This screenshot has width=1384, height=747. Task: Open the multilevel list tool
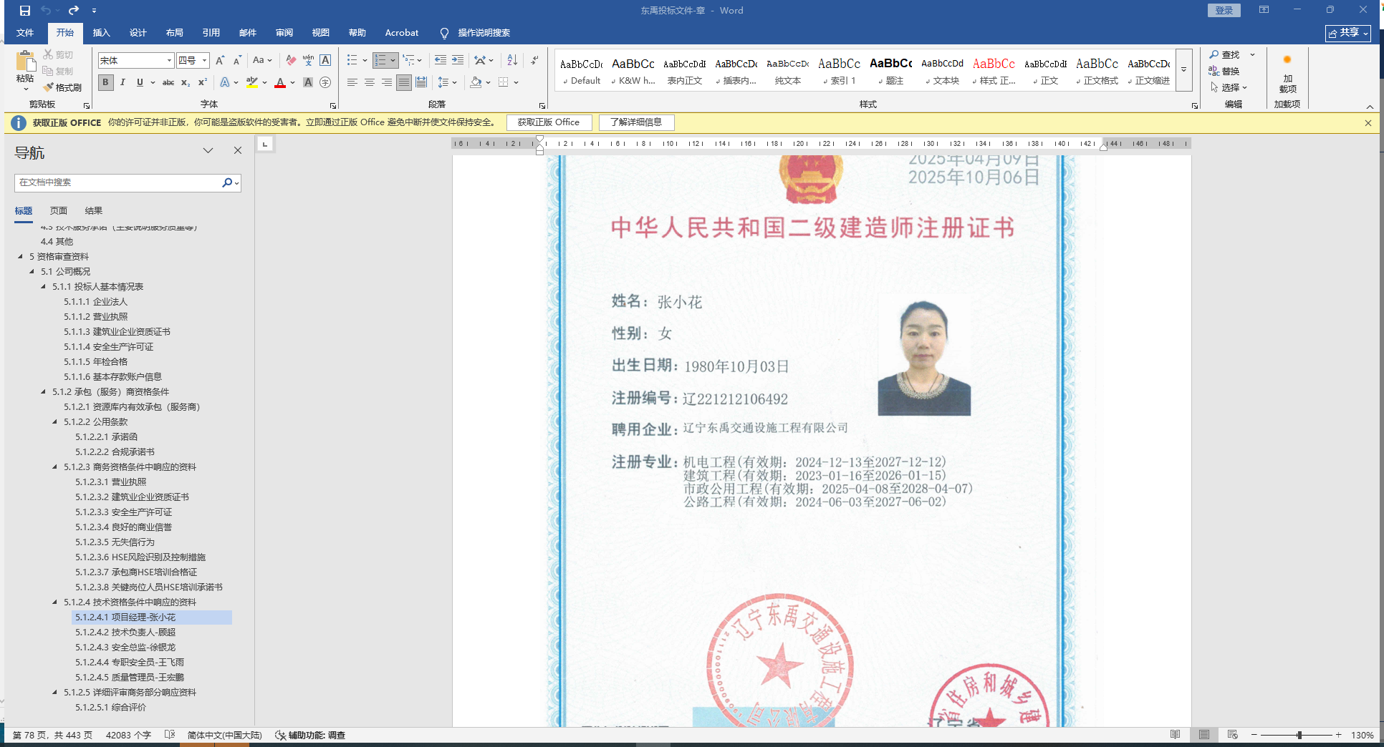coord(409,60)
